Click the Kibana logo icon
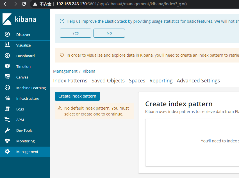The height and width of the screenshot is (178, 239). click(x=7, y=19)
